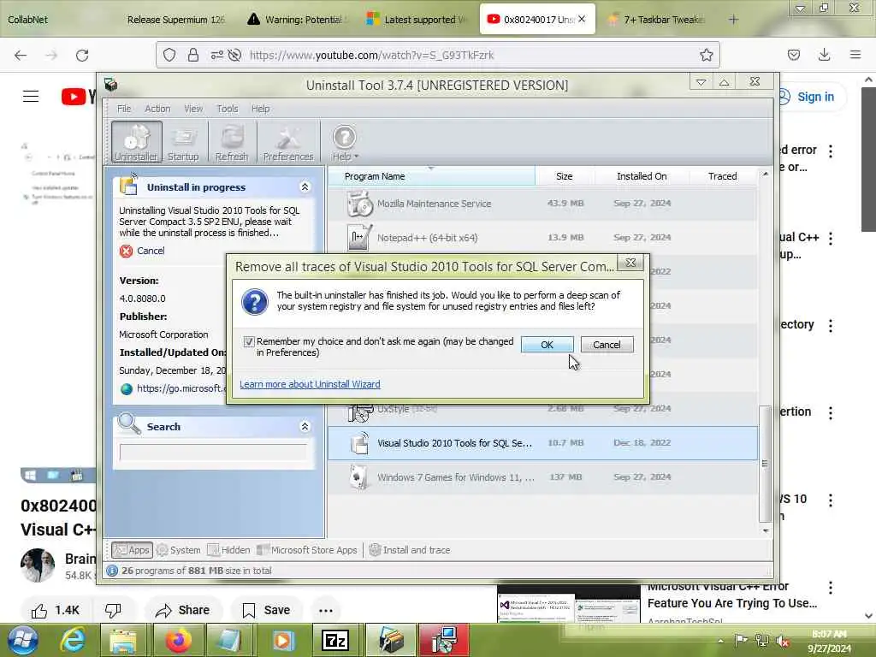This screenshot has height=657, width=876.
Task: Toggle the Apps filter button
Action: click(132, 550)
